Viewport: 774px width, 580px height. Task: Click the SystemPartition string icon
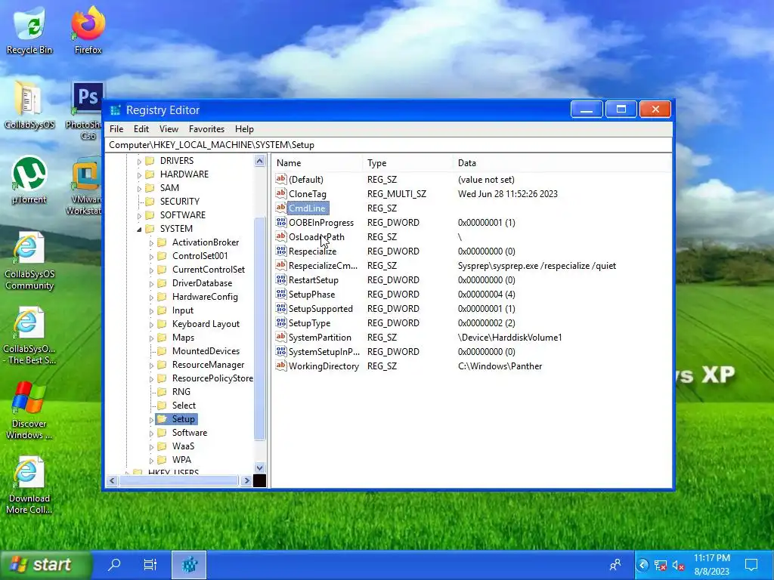(x=281, y=337)
